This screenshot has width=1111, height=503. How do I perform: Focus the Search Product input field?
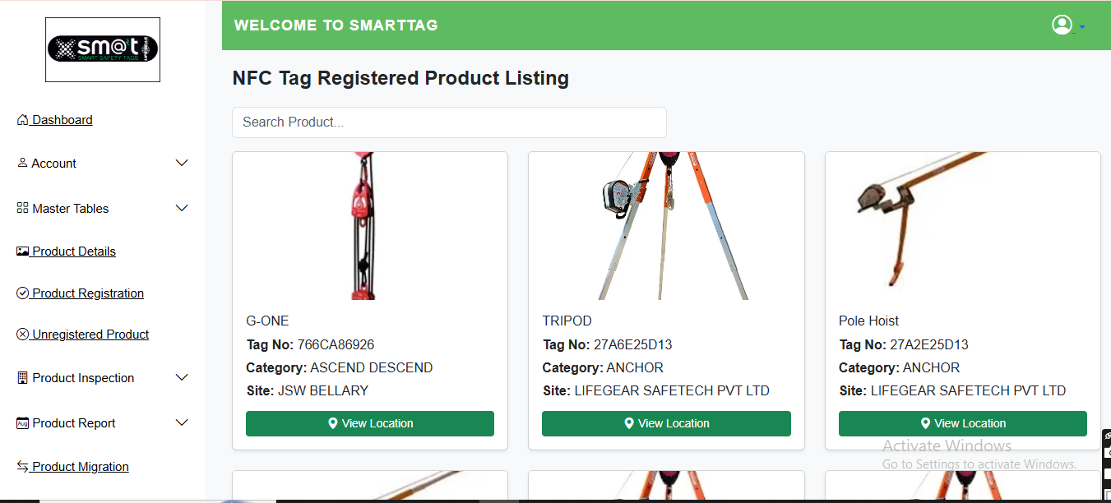449,122
